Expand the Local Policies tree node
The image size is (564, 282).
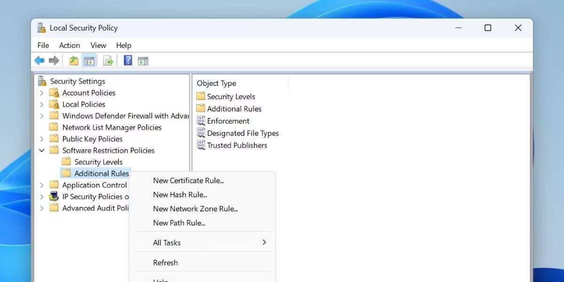(x=42, y=104)
